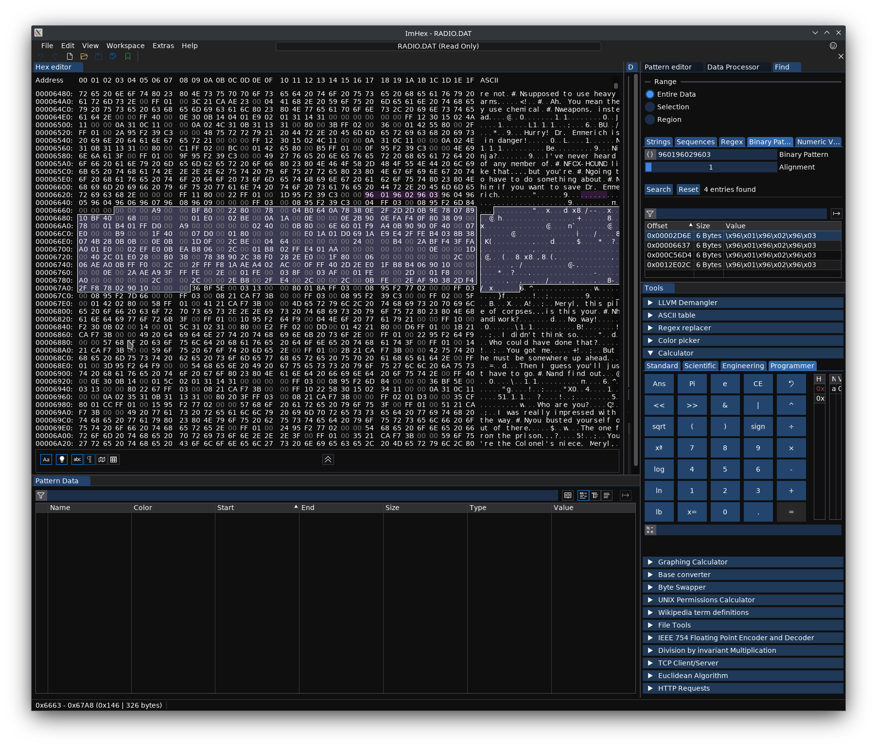Choose the Selection range option

(x=650, y=107)
